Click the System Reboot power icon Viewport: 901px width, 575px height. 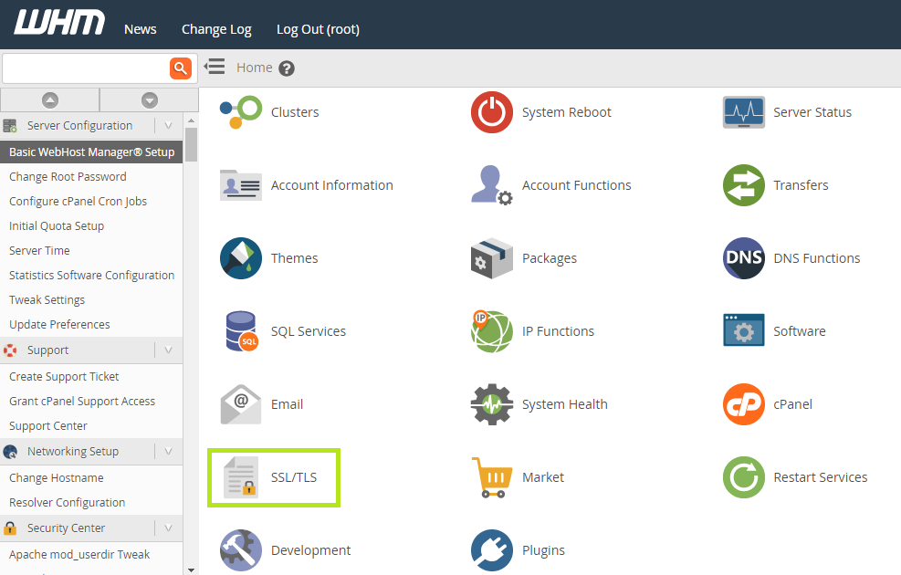[492, 112]
